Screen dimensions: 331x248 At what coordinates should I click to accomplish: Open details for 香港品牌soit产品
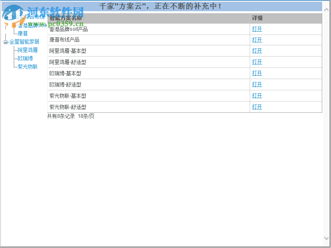click(x=257, y=29)
